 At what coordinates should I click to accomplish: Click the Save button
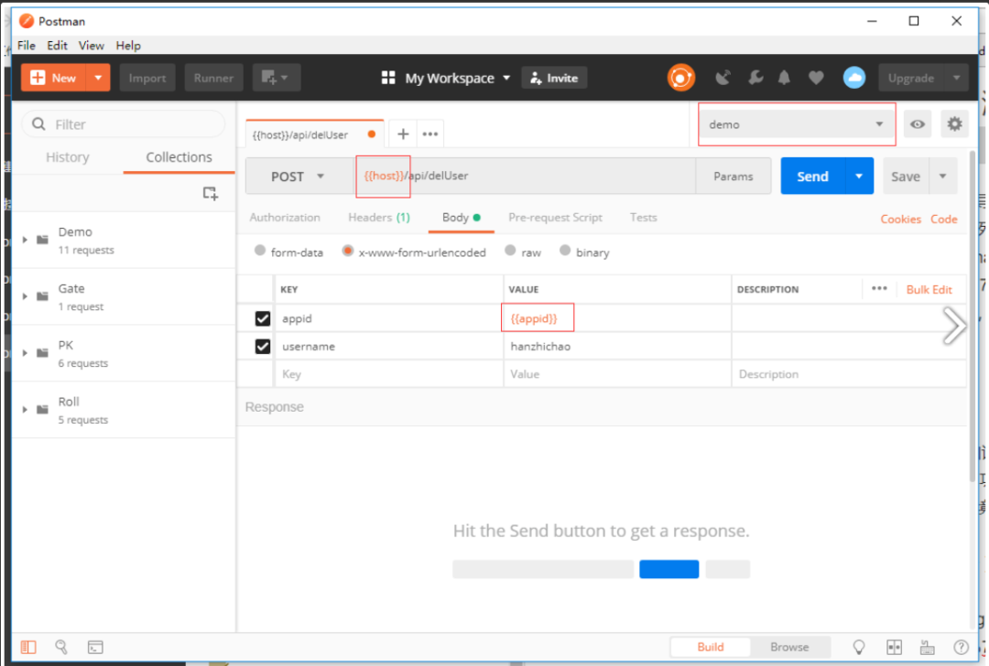point(906,177)
